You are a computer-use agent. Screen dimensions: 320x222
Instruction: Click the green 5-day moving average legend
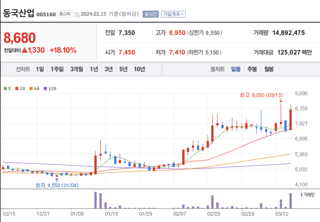[7, 89]
